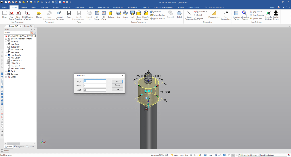Expand the New Spindle tree item
Image resolution: width=291 pixels, height=157 pixels.
point(6,55)
